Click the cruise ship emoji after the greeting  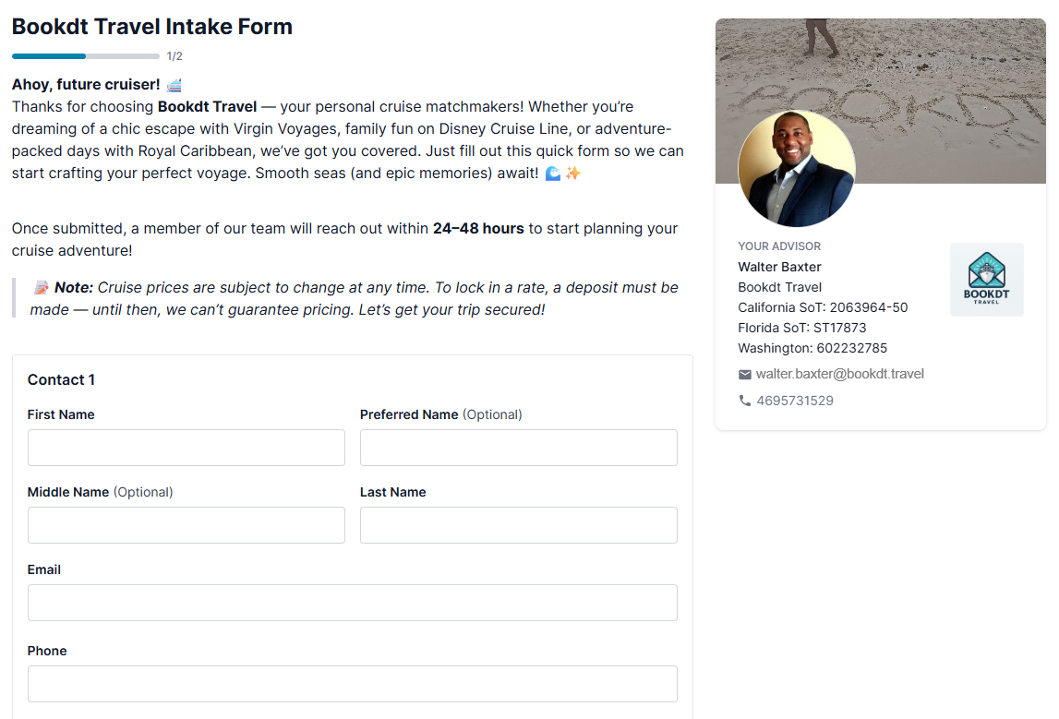point(174,85)
